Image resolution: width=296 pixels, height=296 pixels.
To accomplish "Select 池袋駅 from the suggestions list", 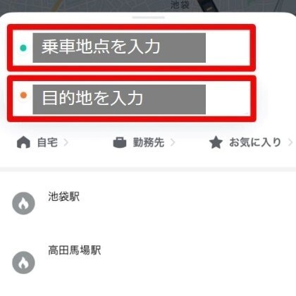I will click(x=148, y=204).
